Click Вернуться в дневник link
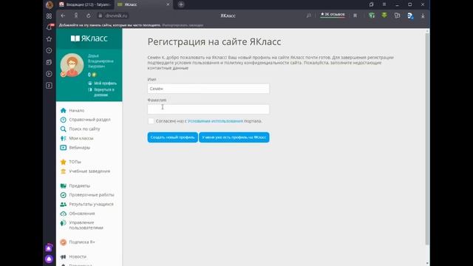Image resolution: width=473 pixels, height=266 pixels. 103,92
